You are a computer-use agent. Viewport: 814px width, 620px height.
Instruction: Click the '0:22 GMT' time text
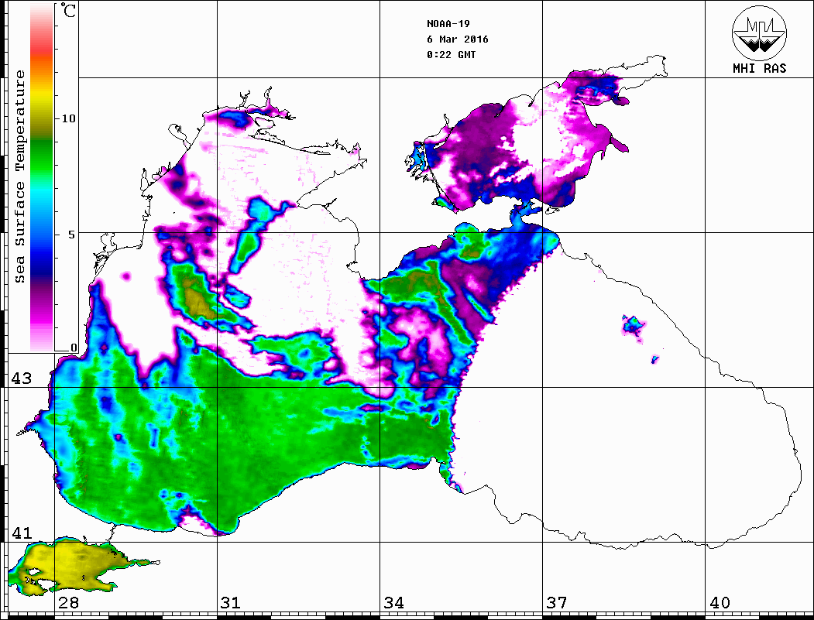451,54
